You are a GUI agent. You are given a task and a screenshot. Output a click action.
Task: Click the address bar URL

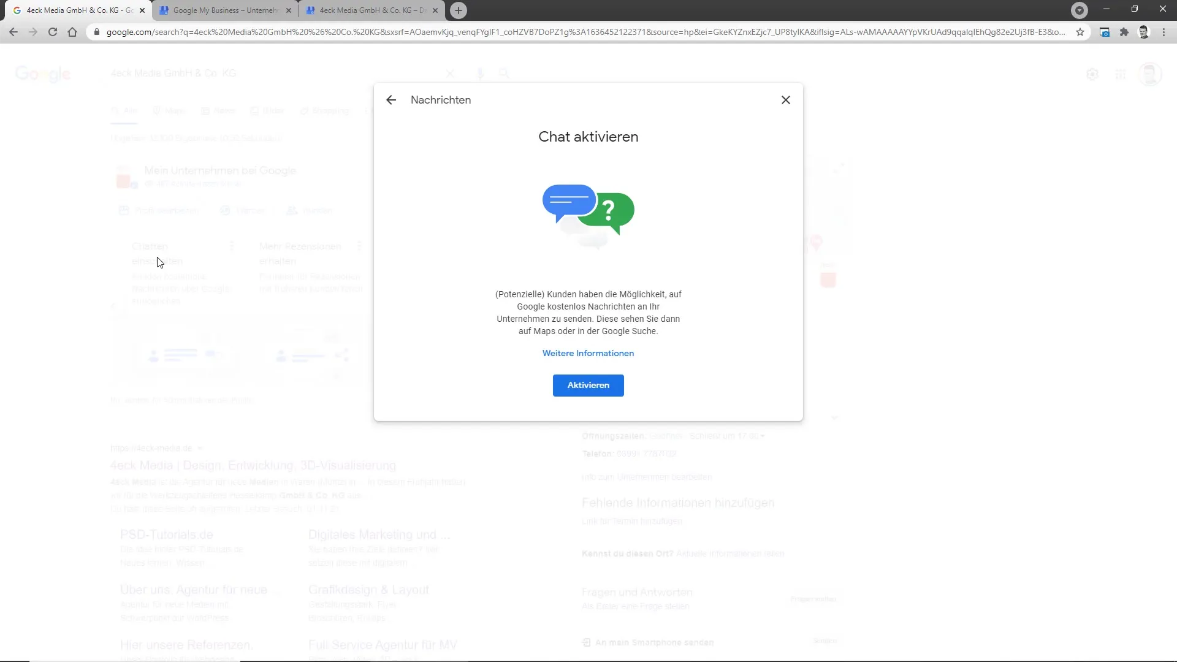coord(585,32)
